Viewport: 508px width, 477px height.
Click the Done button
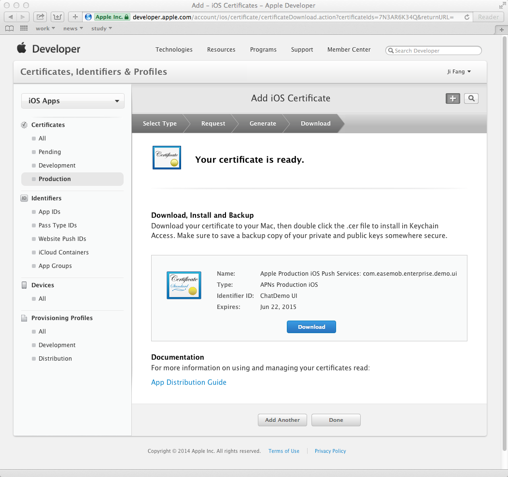click(336, 420)
